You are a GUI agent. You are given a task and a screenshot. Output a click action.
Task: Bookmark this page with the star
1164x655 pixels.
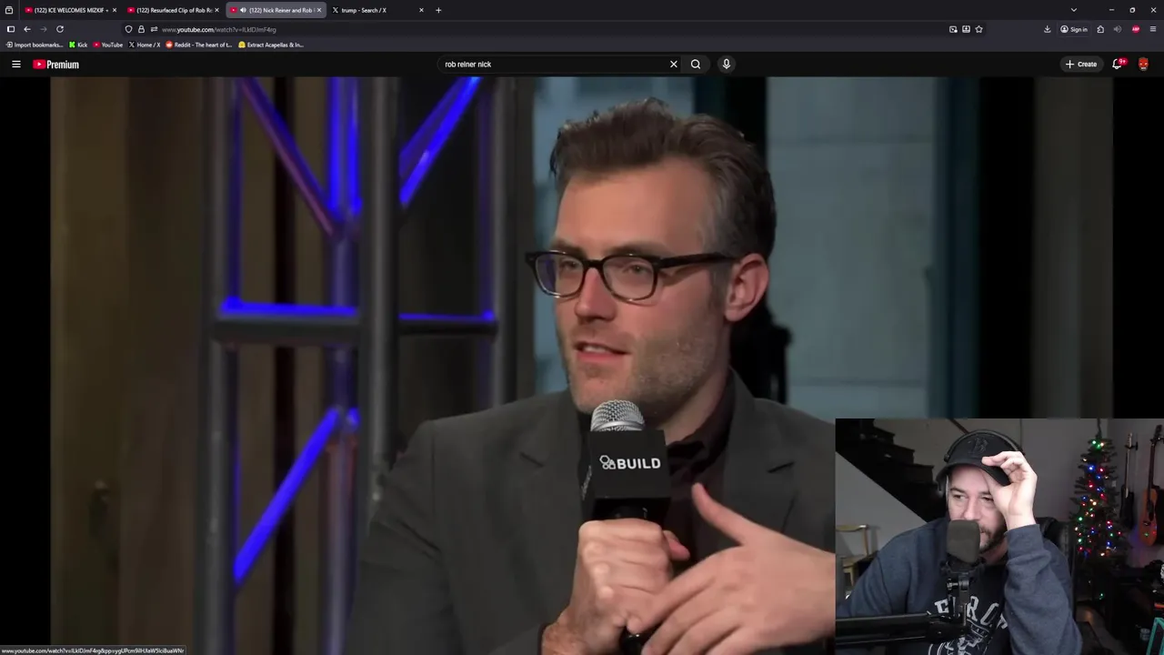(x=978, y=29)
